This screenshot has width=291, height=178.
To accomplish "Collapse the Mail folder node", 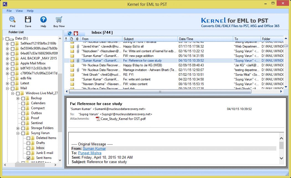I will click(7, 88).
